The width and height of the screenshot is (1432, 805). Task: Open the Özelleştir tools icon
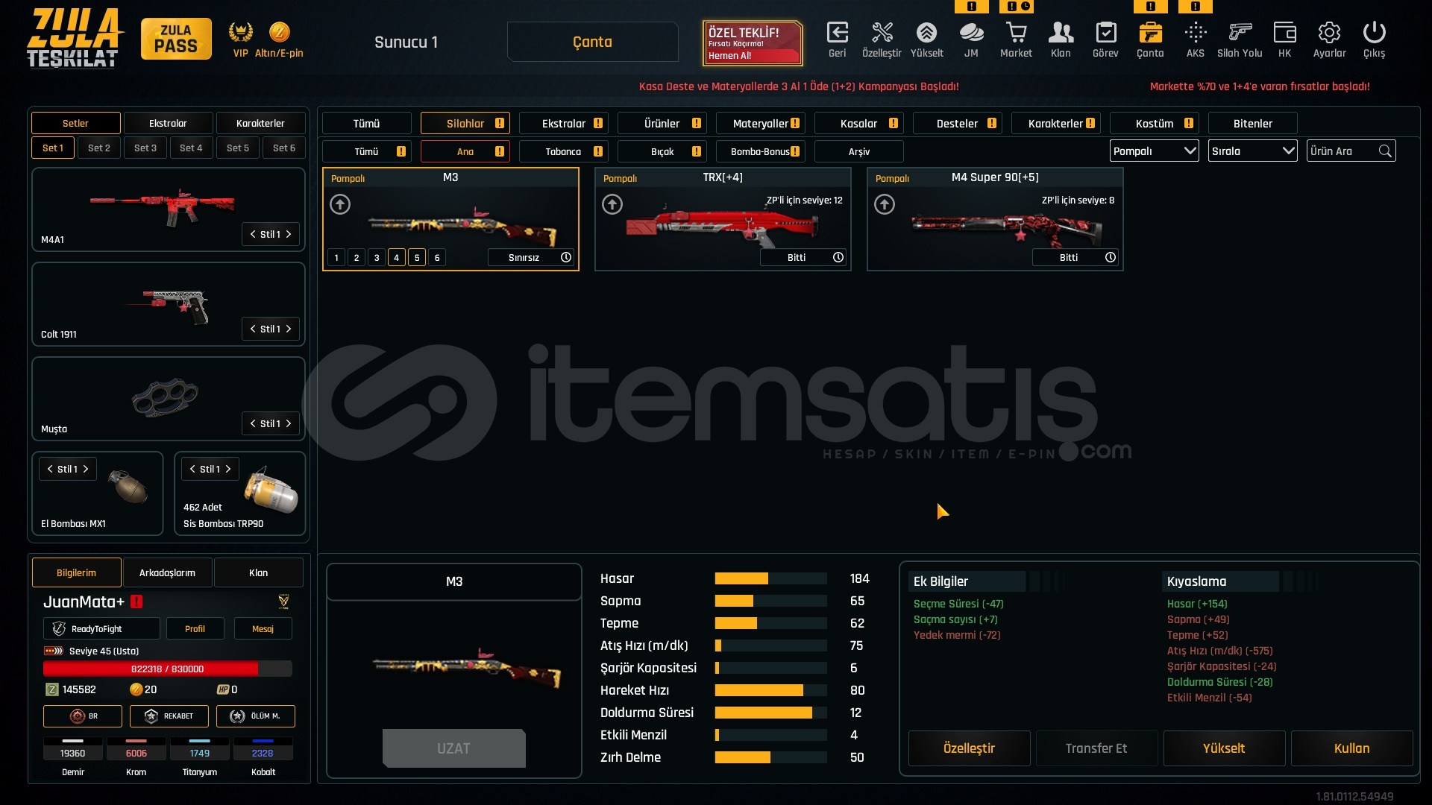pyautogui.click(x=882, y=34)
